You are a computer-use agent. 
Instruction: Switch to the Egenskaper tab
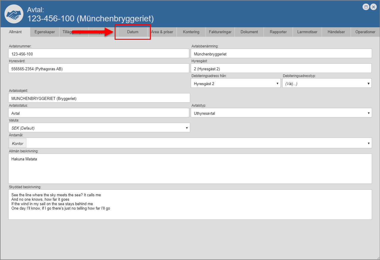[45, 32]
